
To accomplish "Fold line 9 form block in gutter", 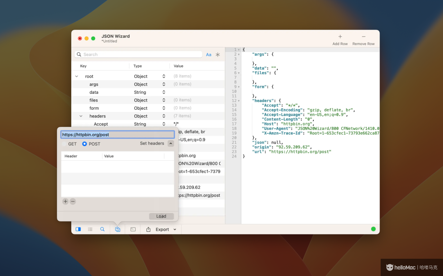I will tap(239, 87).
